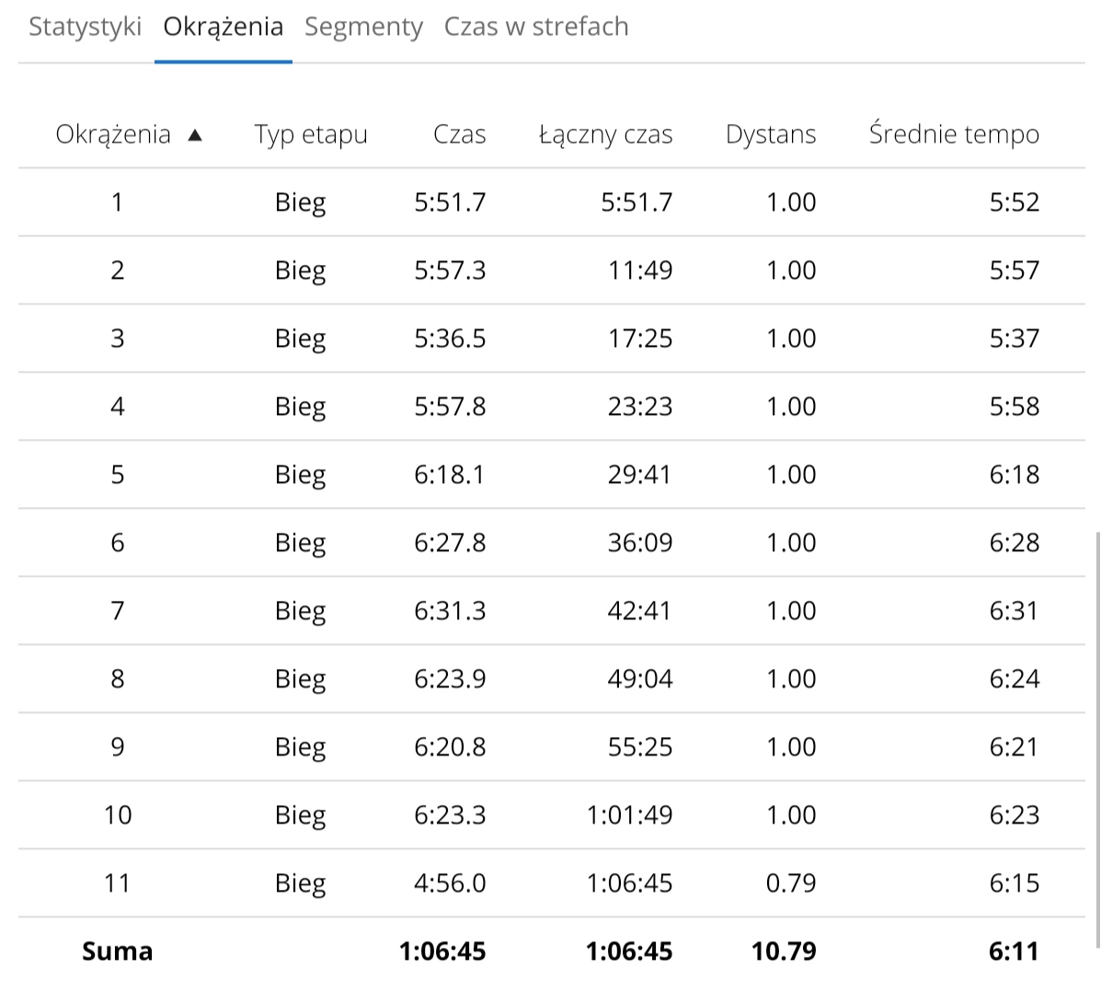The width and height of the screenshot is (1101, 992).
Task: Click total distance 10.79 in Suma row
Action: click(x=784, y=952)
